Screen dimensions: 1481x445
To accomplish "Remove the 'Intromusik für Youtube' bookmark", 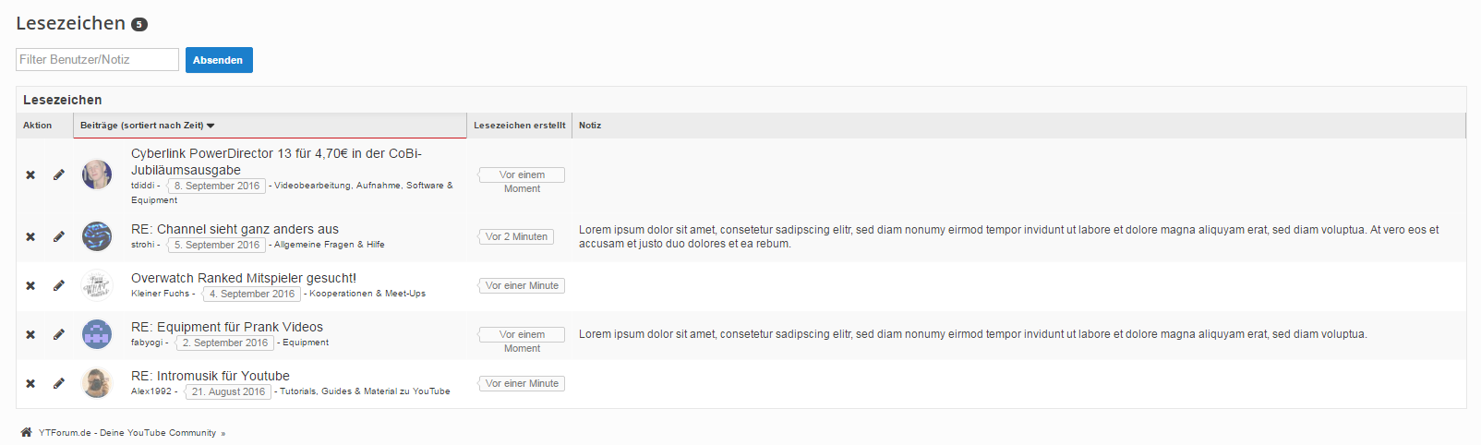I will pos(30,383).
